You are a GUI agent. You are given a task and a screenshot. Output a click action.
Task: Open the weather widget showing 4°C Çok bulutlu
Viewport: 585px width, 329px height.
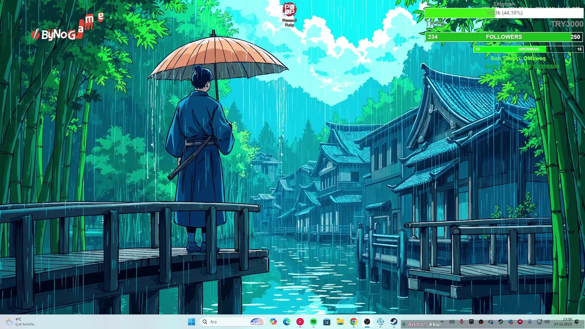tap(19, 322)
